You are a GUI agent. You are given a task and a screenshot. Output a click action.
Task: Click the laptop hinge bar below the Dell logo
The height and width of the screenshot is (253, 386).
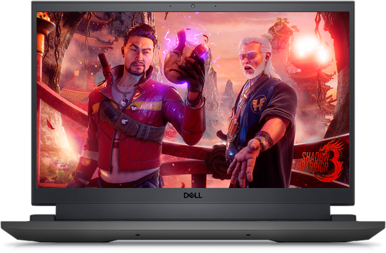(193, 213)
